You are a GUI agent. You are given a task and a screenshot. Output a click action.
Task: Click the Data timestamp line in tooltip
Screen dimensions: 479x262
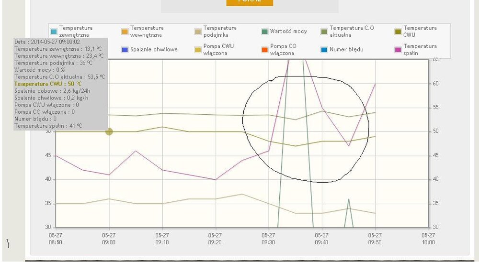tap(47, 42)
